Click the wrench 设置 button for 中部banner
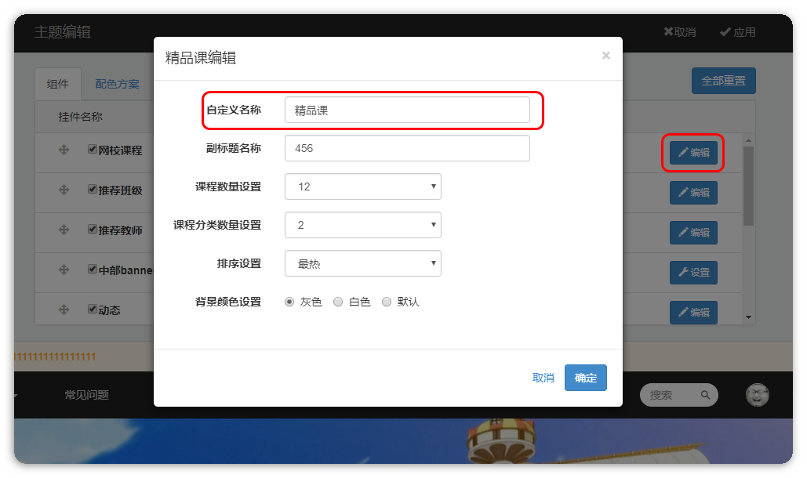The height and width of the screenshot is (478, 807). 693,272
